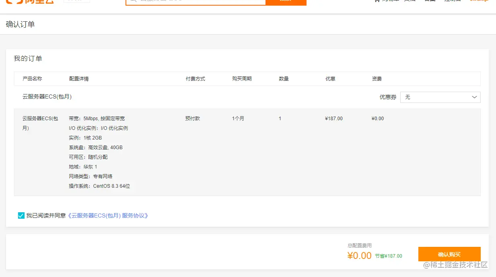Click the ¥187.00 discount cell in the order row
The height and width of the screenshot is (277, 496).
(x=334, y=119)
